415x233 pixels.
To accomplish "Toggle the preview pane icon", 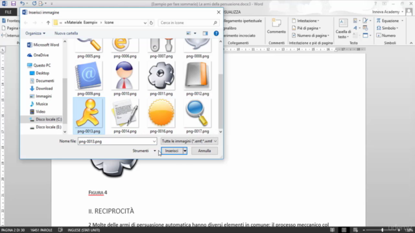I will [205, 33].
